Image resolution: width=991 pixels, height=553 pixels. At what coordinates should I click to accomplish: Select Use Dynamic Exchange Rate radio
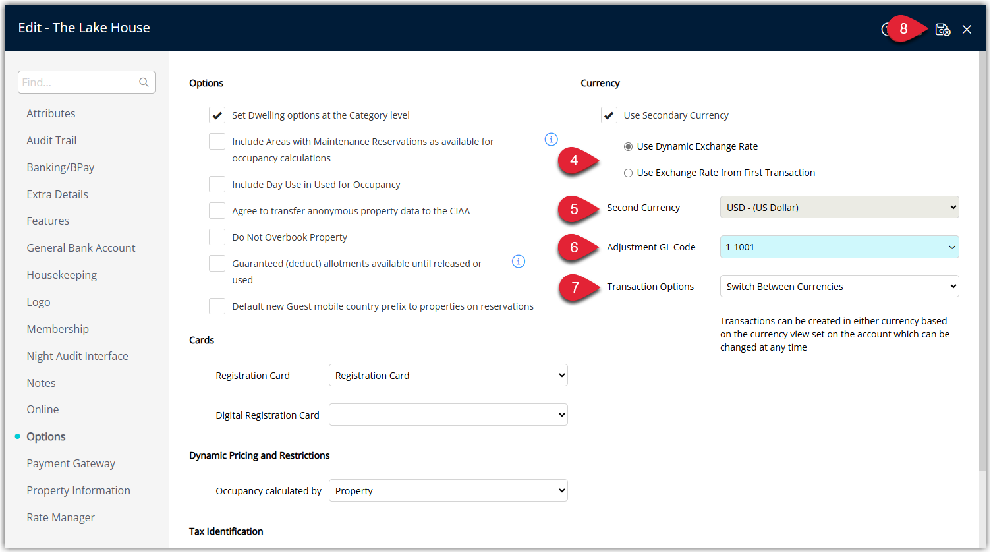pyautogui.click(x=628, y=146)
